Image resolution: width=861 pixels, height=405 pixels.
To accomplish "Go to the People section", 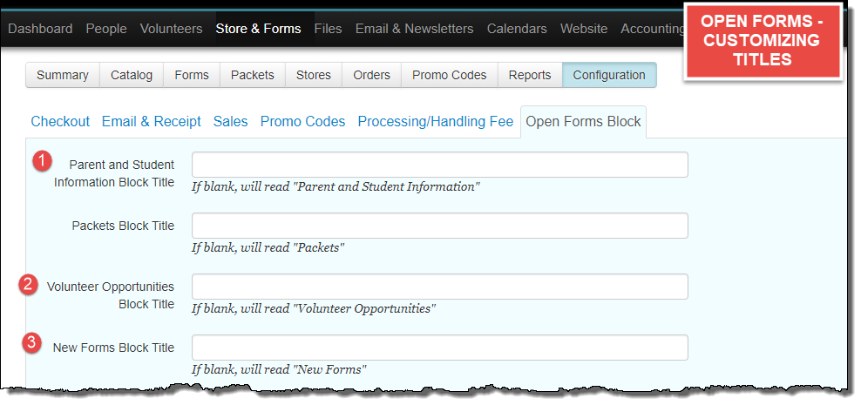I will 106,29.
